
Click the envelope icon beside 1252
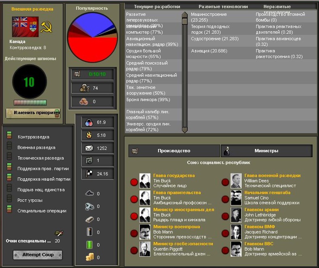coord(89,148)
